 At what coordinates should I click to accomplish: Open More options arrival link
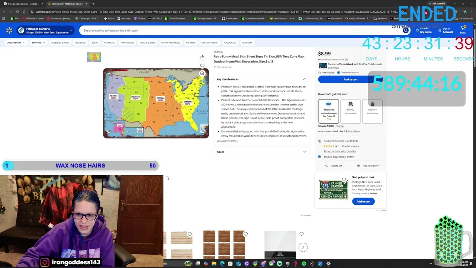tap(353, 131)
